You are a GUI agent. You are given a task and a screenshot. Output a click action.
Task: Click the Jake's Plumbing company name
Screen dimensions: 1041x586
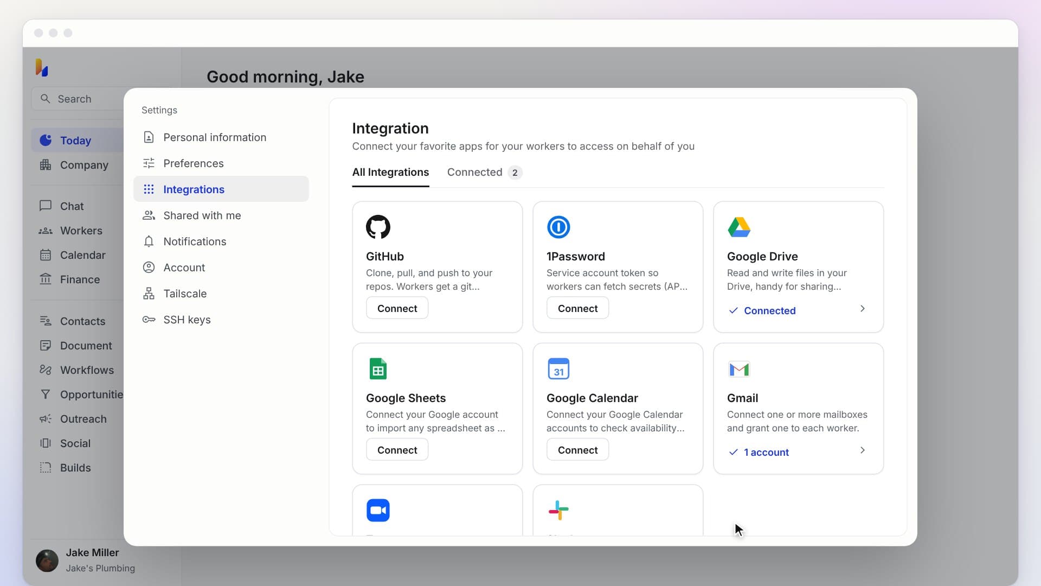(x=100, y=568)
